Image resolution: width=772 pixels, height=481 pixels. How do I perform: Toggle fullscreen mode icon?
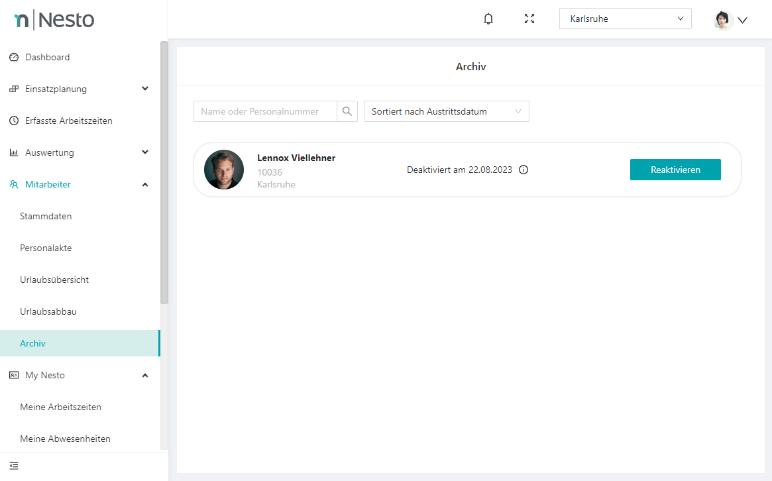(529, 19)
